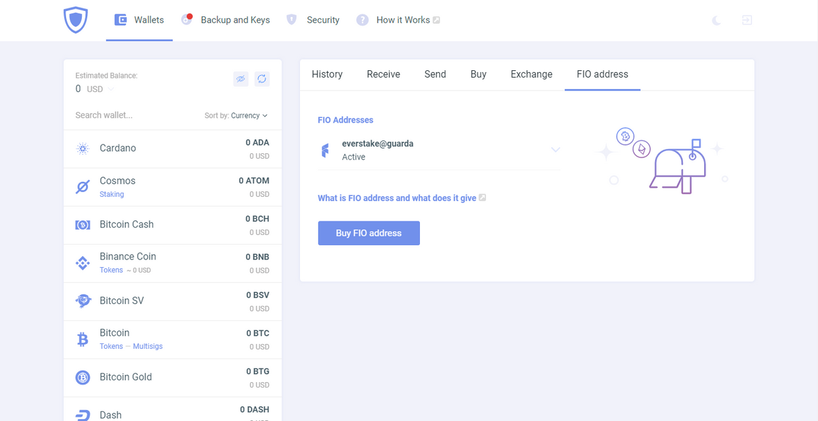Image resolution: width=818 pixels, height=421 pixels.
Task: Open Bitcoin Tokens link
Action: tap(111, 347)
